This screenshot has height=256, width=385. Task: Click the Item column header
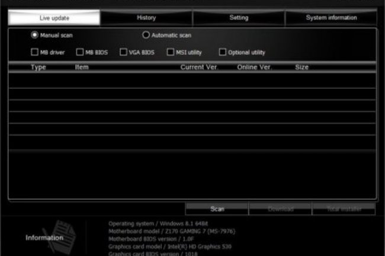click(82, 67)
